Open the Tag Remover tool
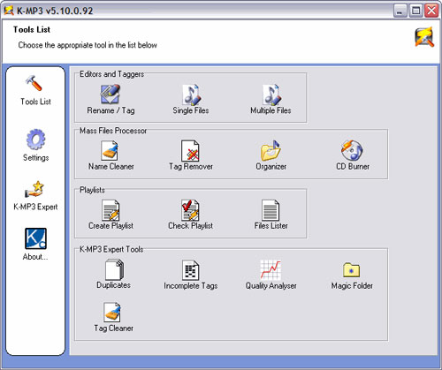The height and width of the screenshot is (370, 442). point(191,155)
